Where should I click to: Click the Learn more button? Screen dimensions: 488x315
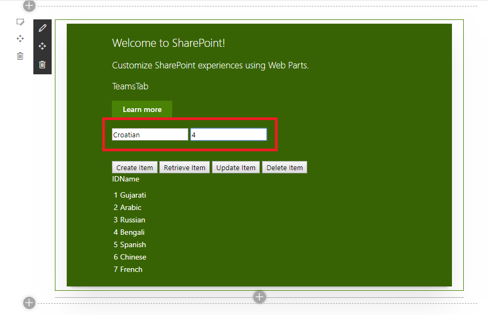pos(142,109)
